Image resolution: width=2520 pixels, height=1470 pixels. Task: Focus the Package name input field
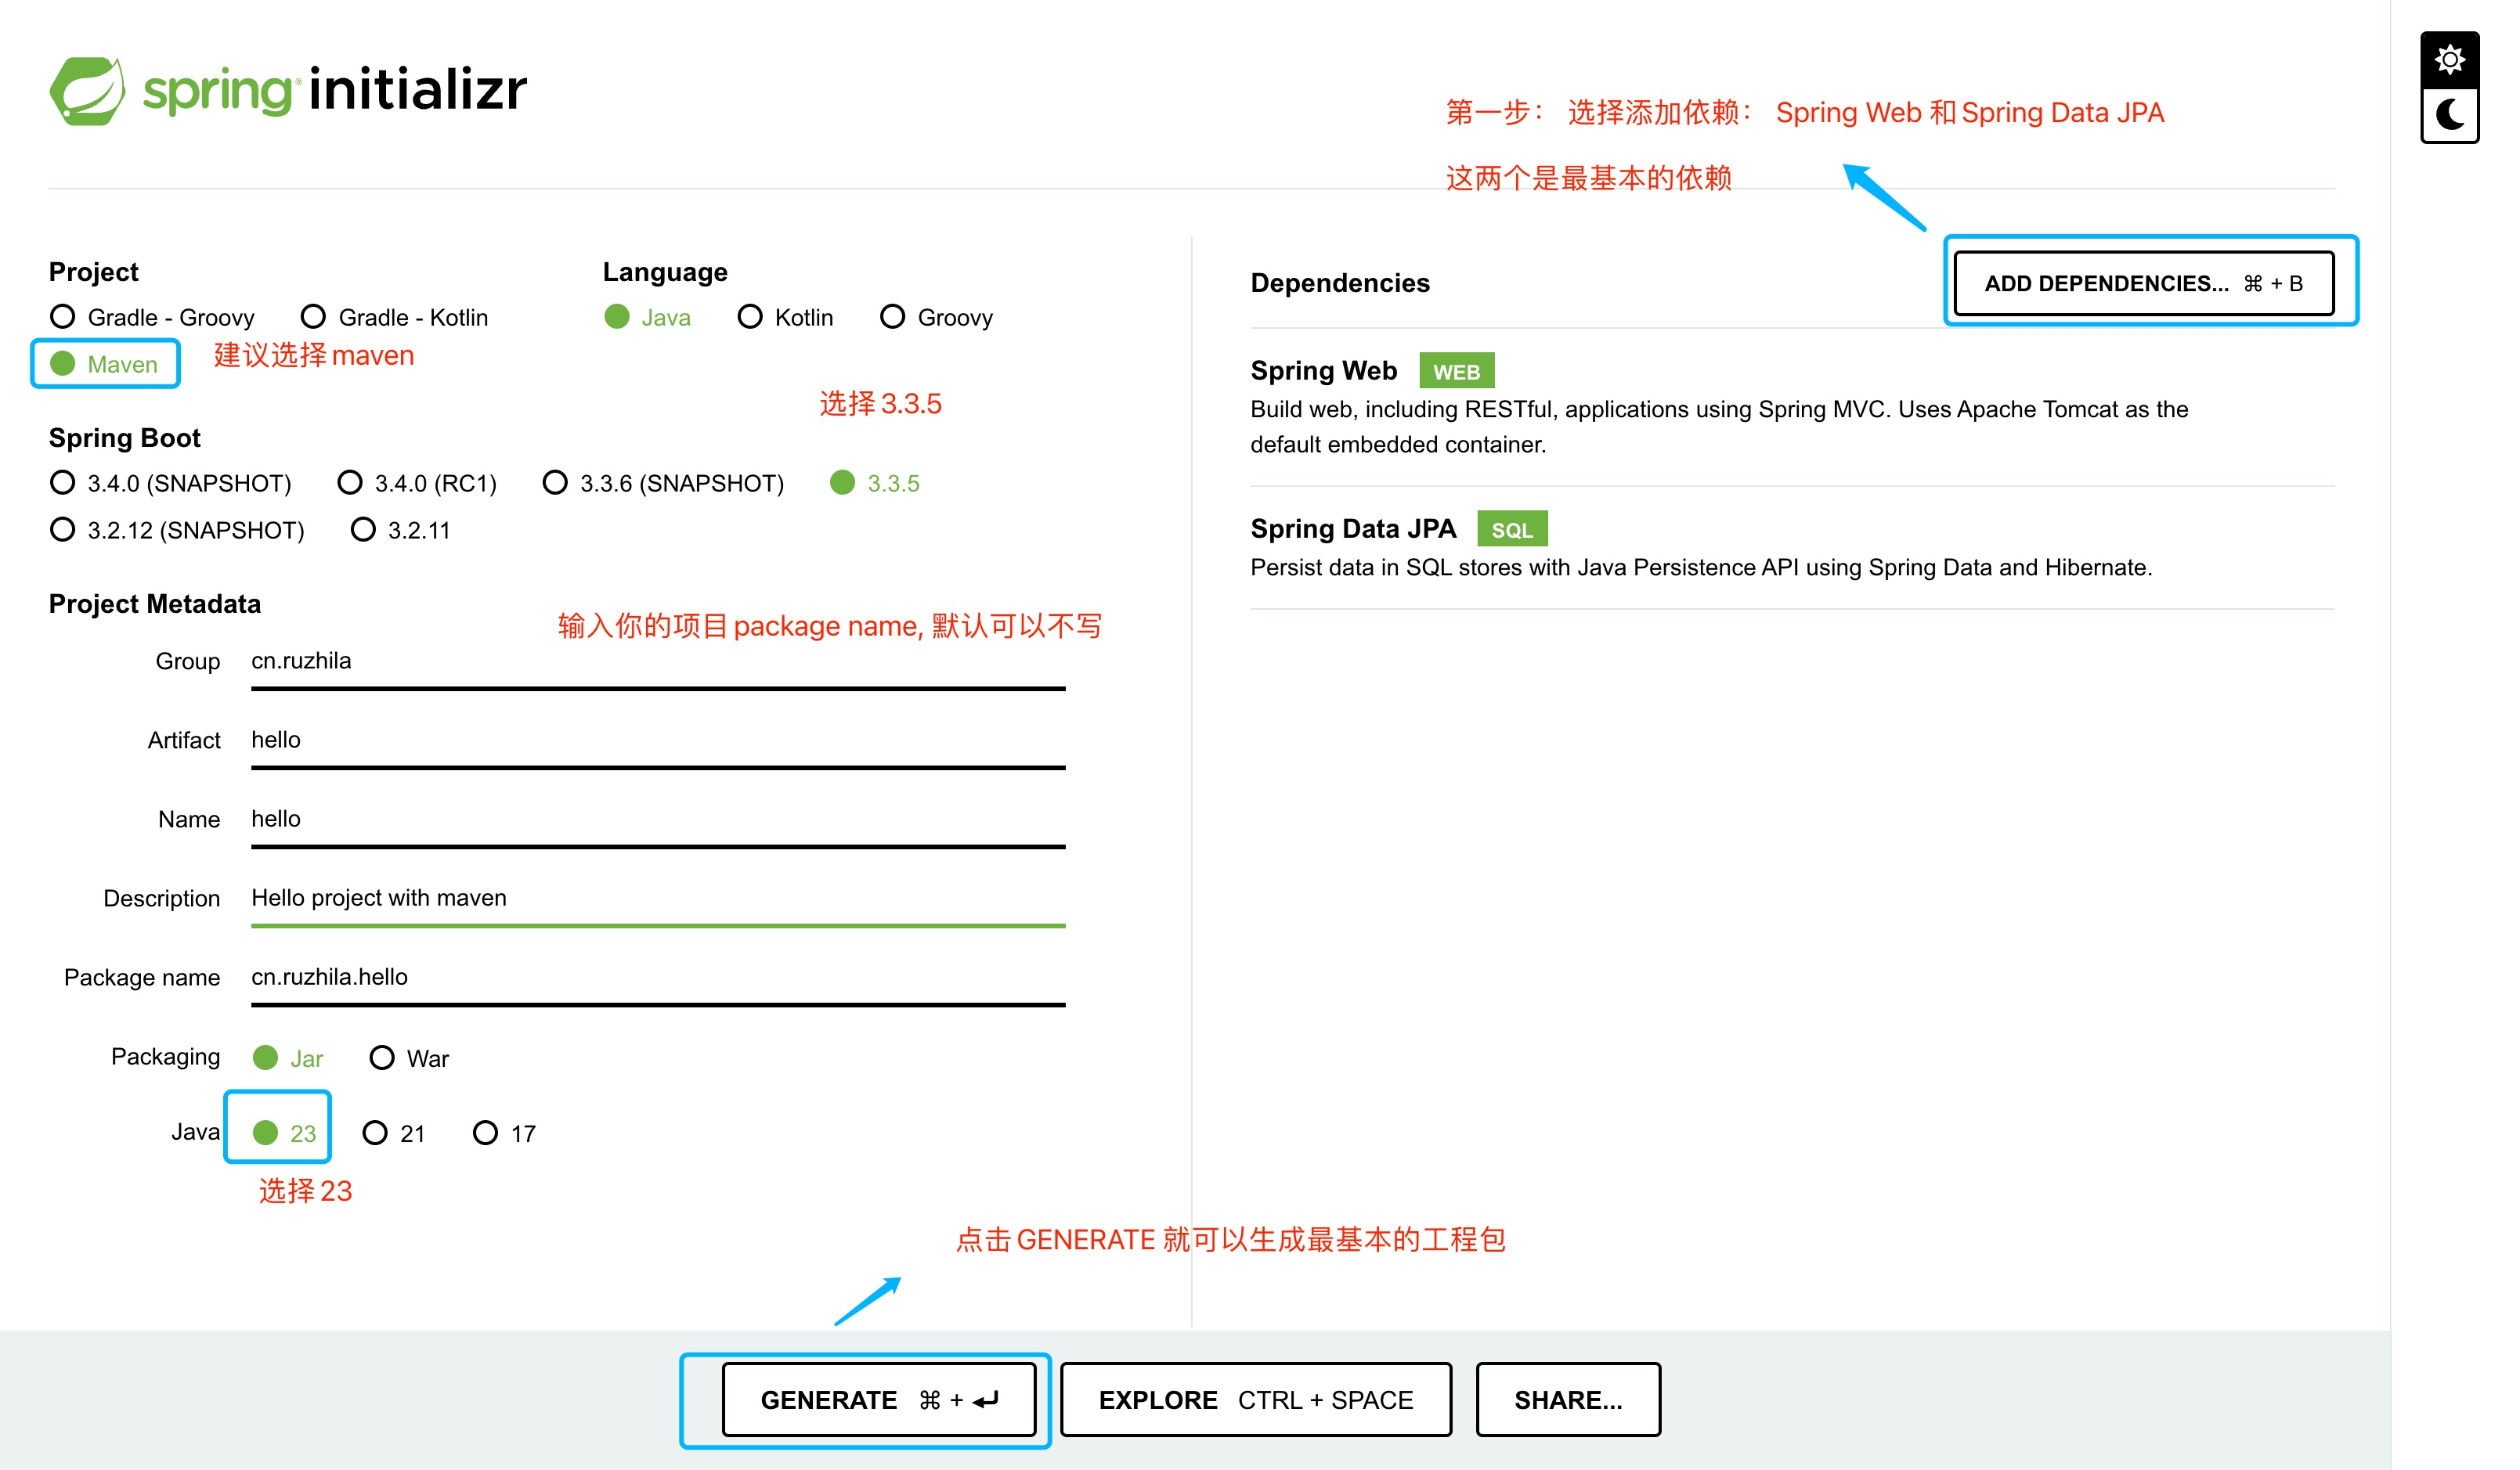click(658, 978)
